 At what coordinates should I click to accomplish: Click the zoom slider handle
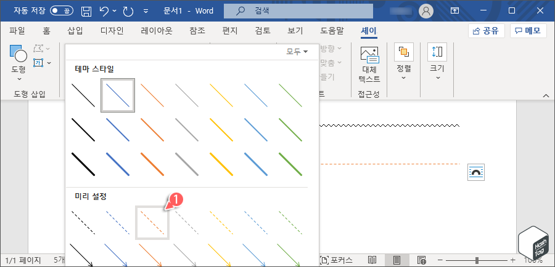tap(477, 260)
